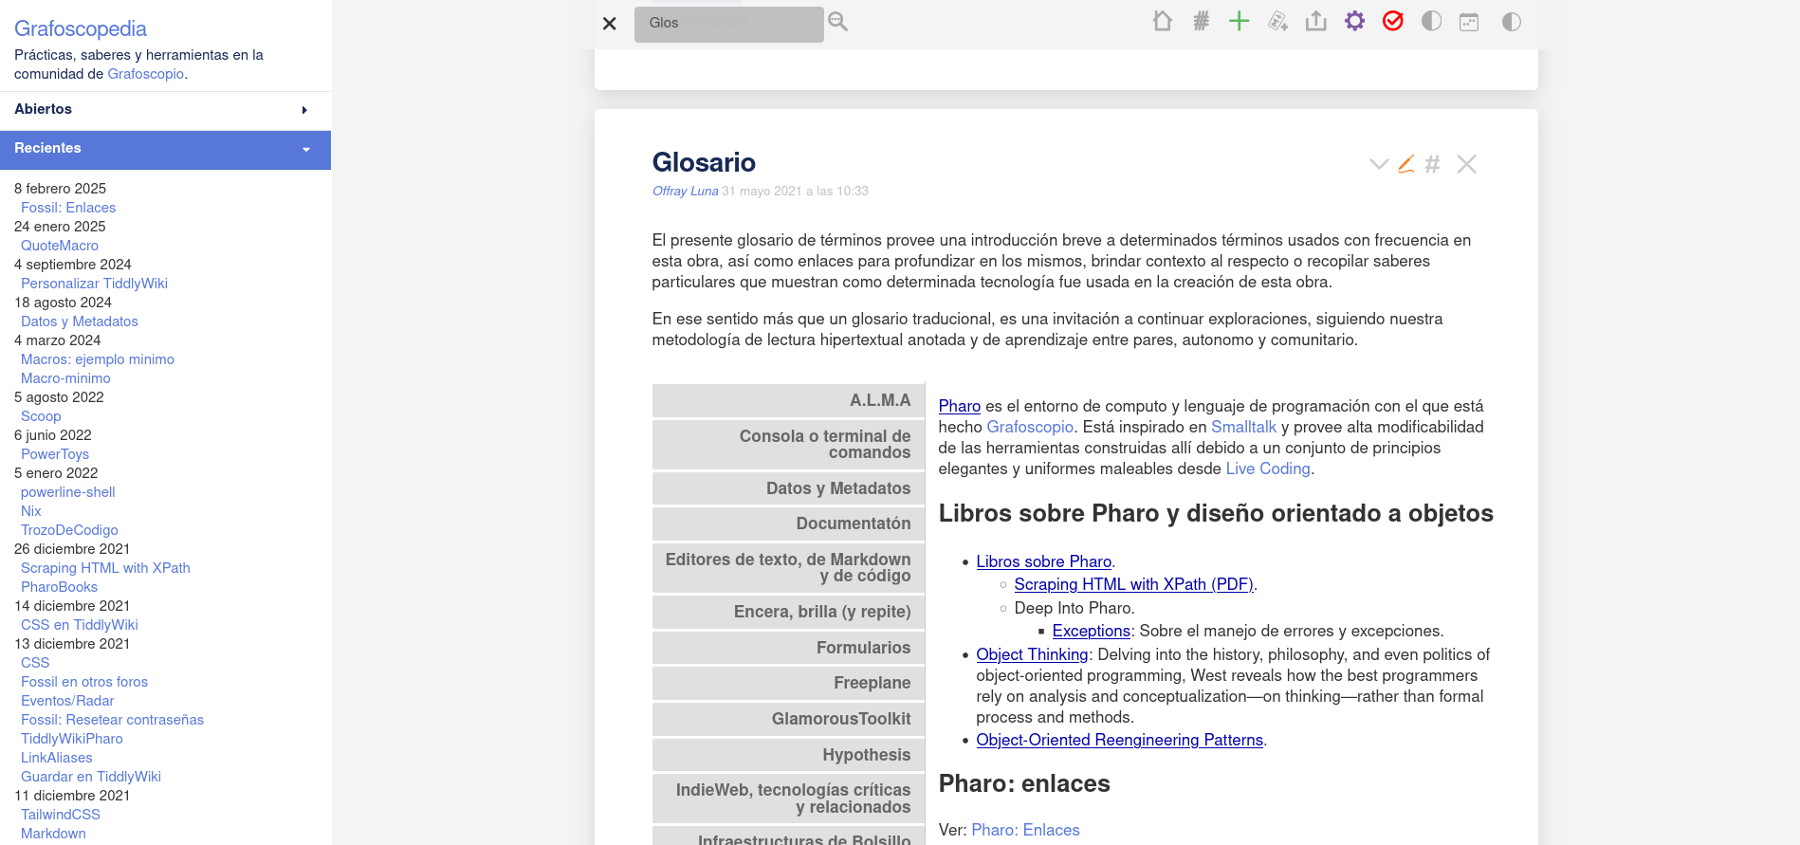Switch to the Formularios tab
Screen dimensions: 1800x845
click(788, 648)
